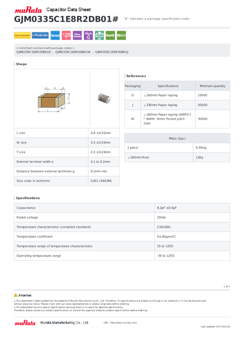Click the Reflow OK badge icon
The width and height of the screenshot is (242, 343).
click(x=99, y=35)
